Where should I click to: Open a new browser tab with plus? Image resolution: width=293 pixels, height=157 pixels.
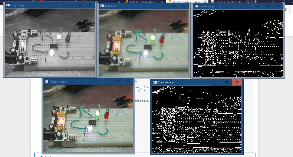click(x=255, y=1)
